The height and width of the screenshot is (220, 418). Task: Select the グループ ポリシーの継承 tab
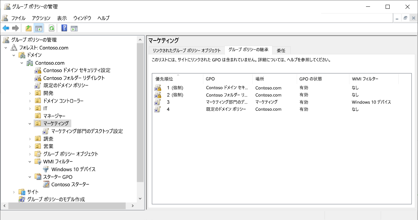pos(249,50)
